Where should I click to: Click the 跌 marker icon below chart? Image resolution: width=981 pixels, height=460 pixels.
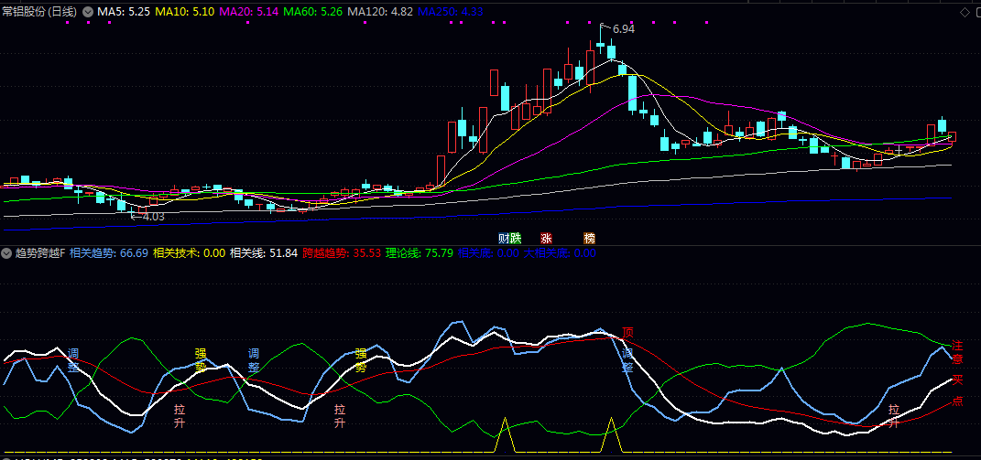[515, 238]
